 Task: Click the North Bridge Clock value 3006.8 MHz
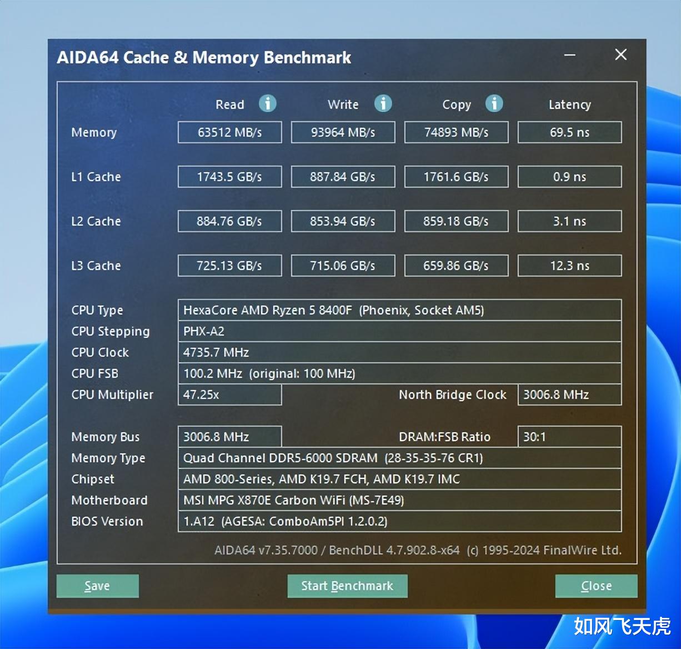(570, 395)
